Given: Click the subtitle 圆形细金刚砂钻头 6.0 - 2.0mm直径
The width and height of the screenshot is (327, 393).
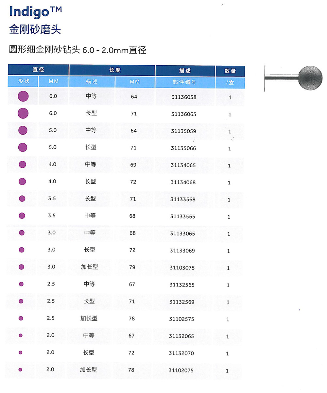Looking at the screenshot, I should pos(77,50).
